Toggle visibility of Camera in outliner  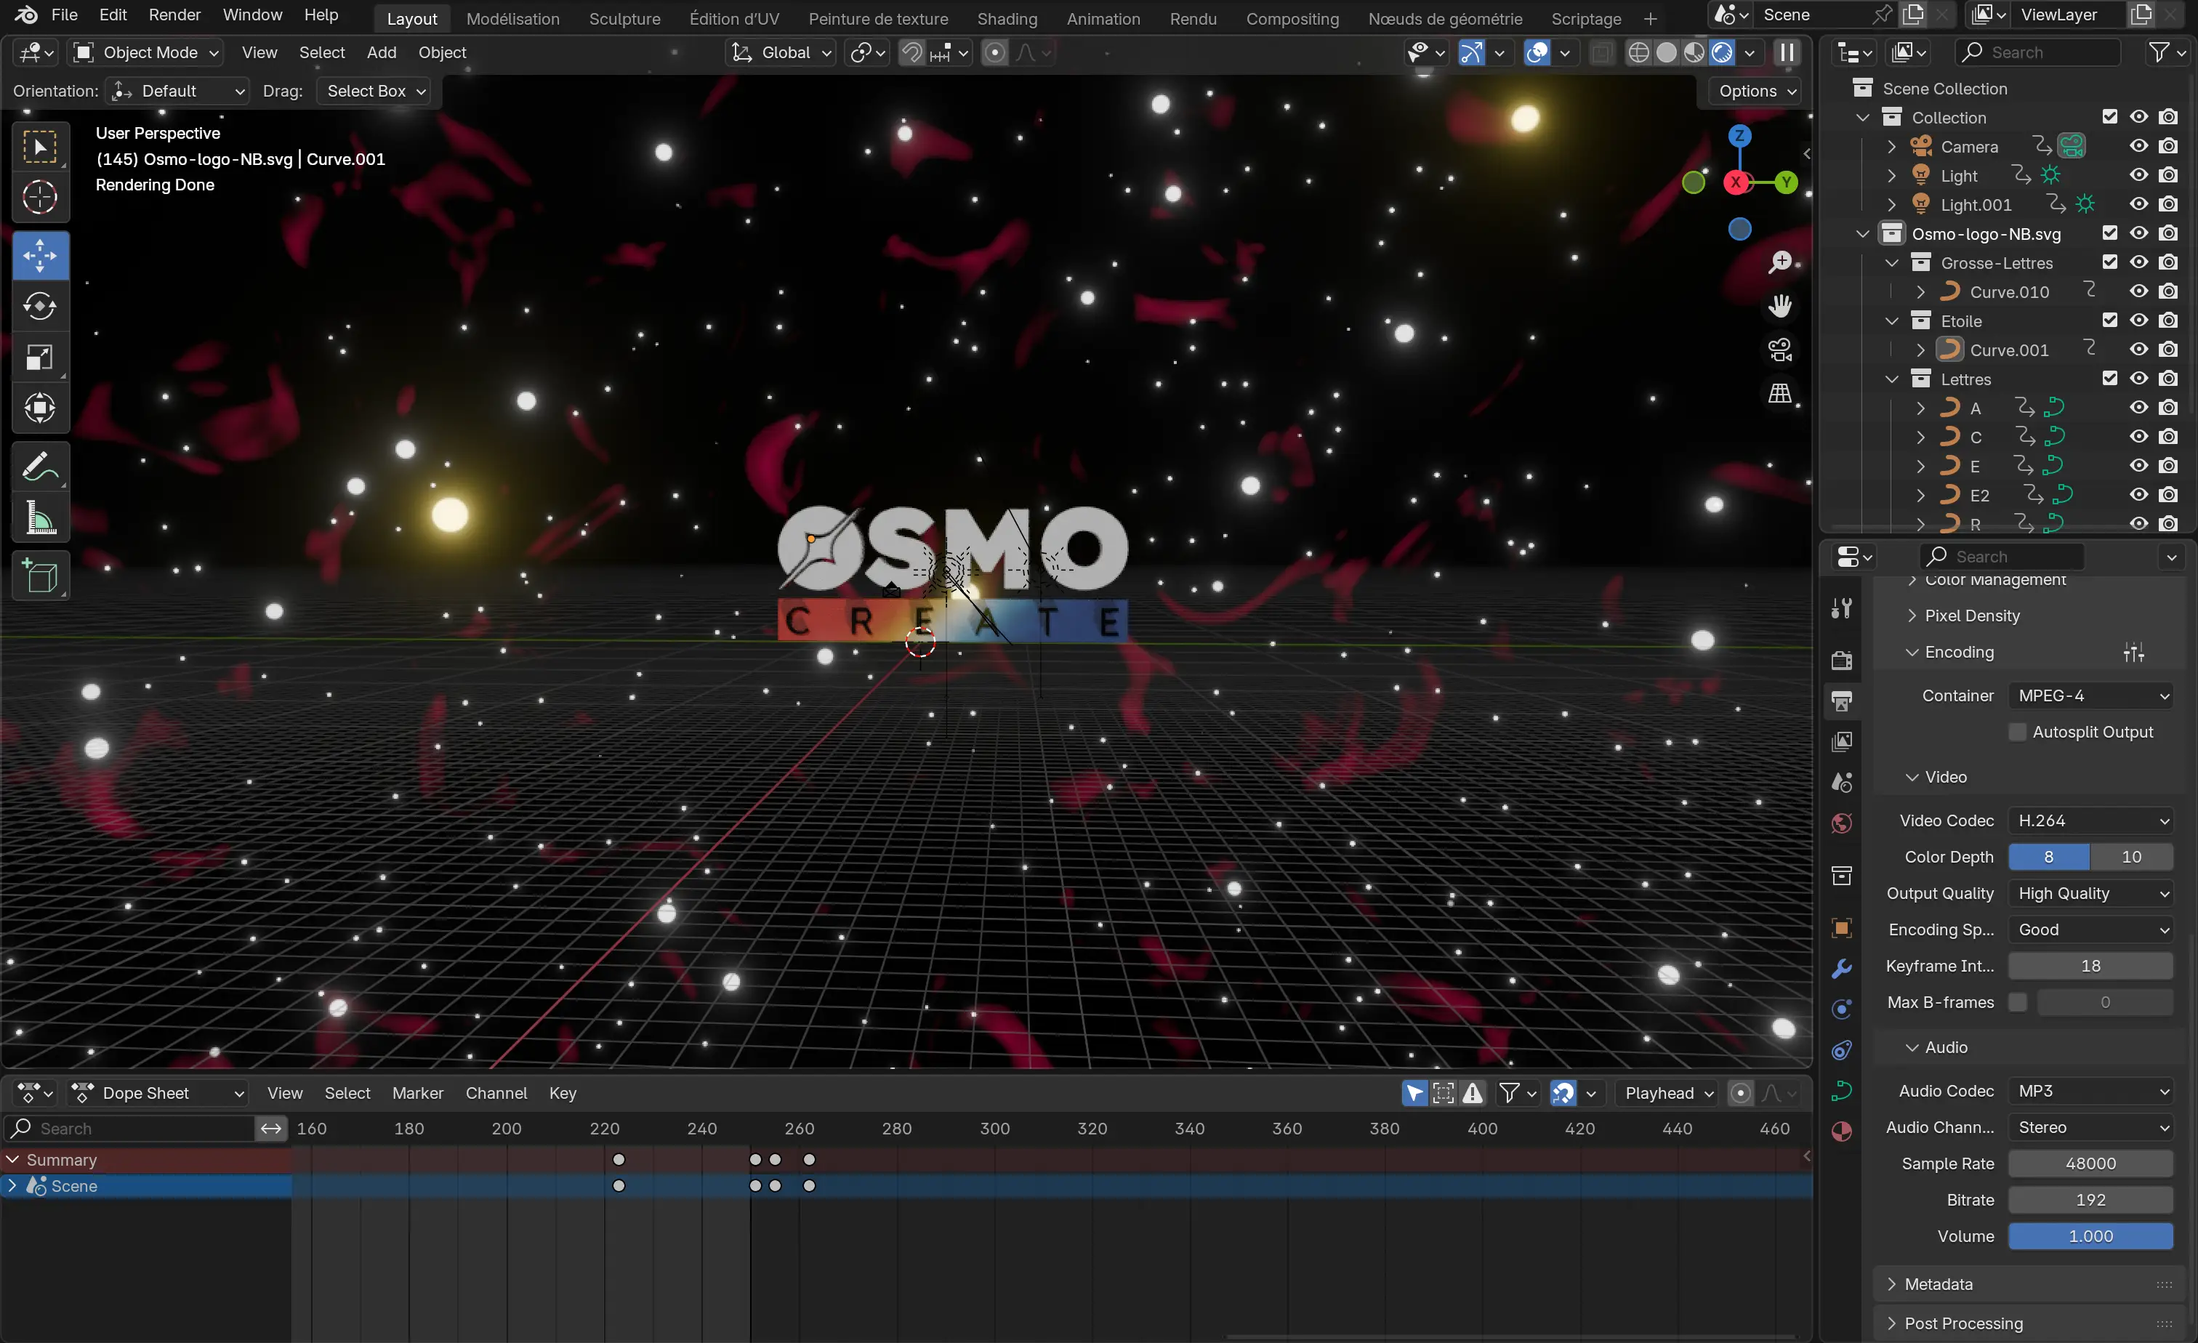(2139, 146)
